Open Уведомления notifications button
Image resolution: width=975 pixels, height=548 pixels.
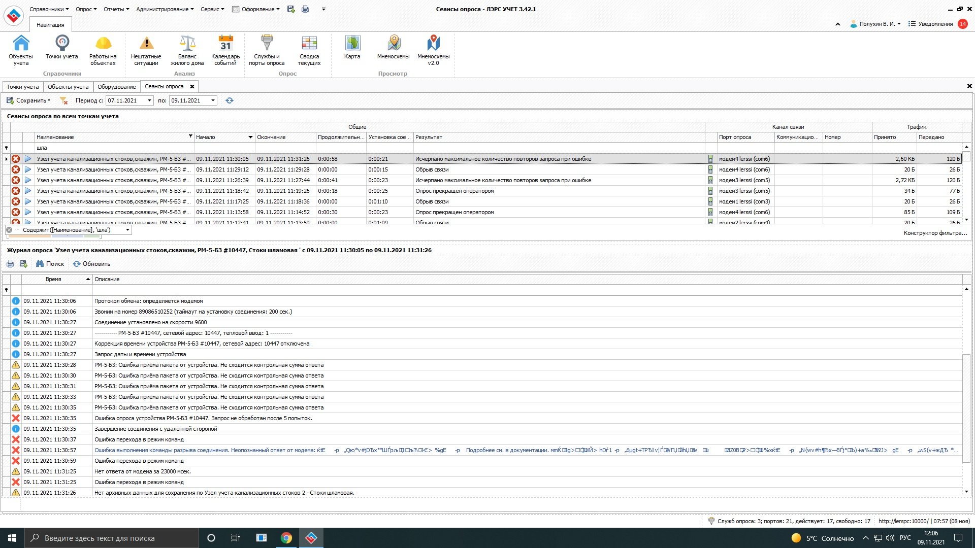pyautogui.click(x=937, y=24)
